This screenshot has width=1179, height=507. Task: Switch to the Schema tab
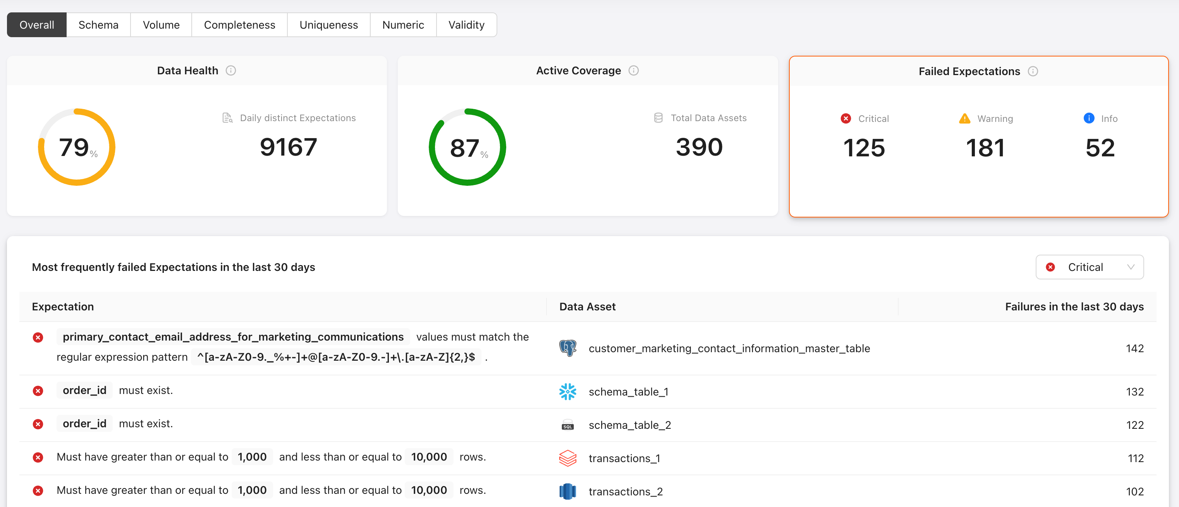click(x=98, y=25)
